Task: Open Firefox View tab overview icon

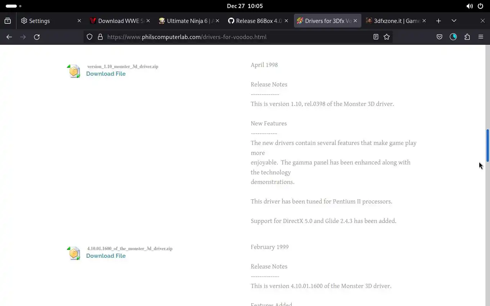Action: tap(8, 21)
